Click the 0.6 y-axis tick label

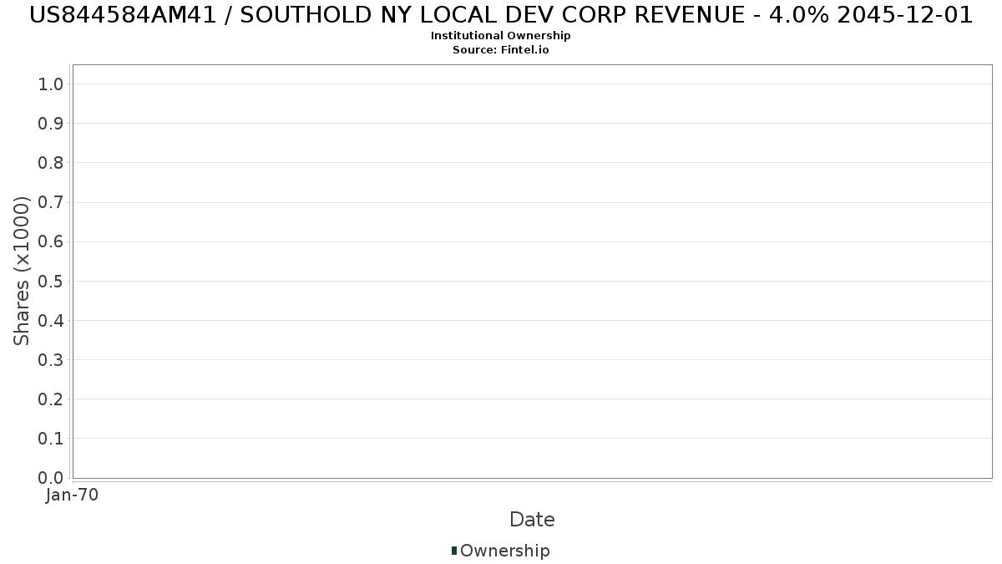[51, 241]
